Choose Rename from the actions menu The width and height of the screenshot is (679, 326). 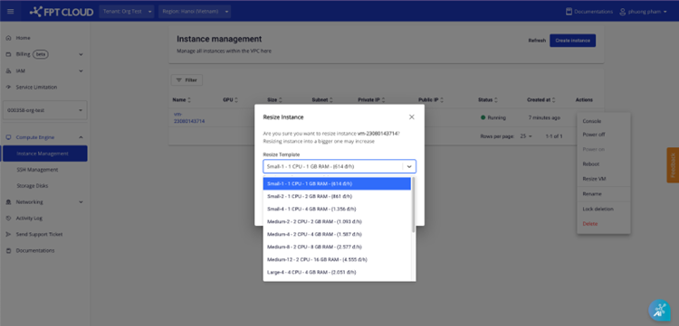604,194
